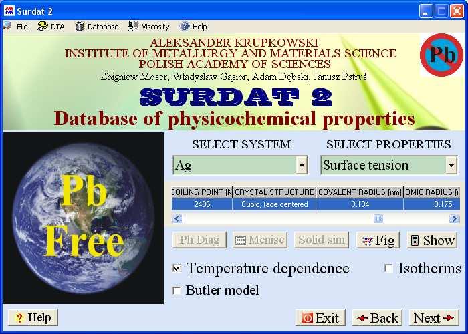Select the Cubic, face centered cell
Image resolution: width=468 pixels, height=334 pixels.
tap(274, 204)
